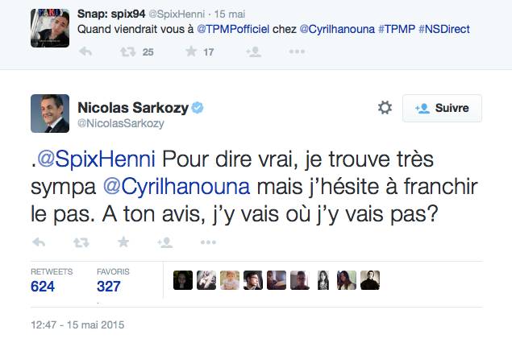Retweet the spix94 tweet
512x343 pixels.
point(127,52)
